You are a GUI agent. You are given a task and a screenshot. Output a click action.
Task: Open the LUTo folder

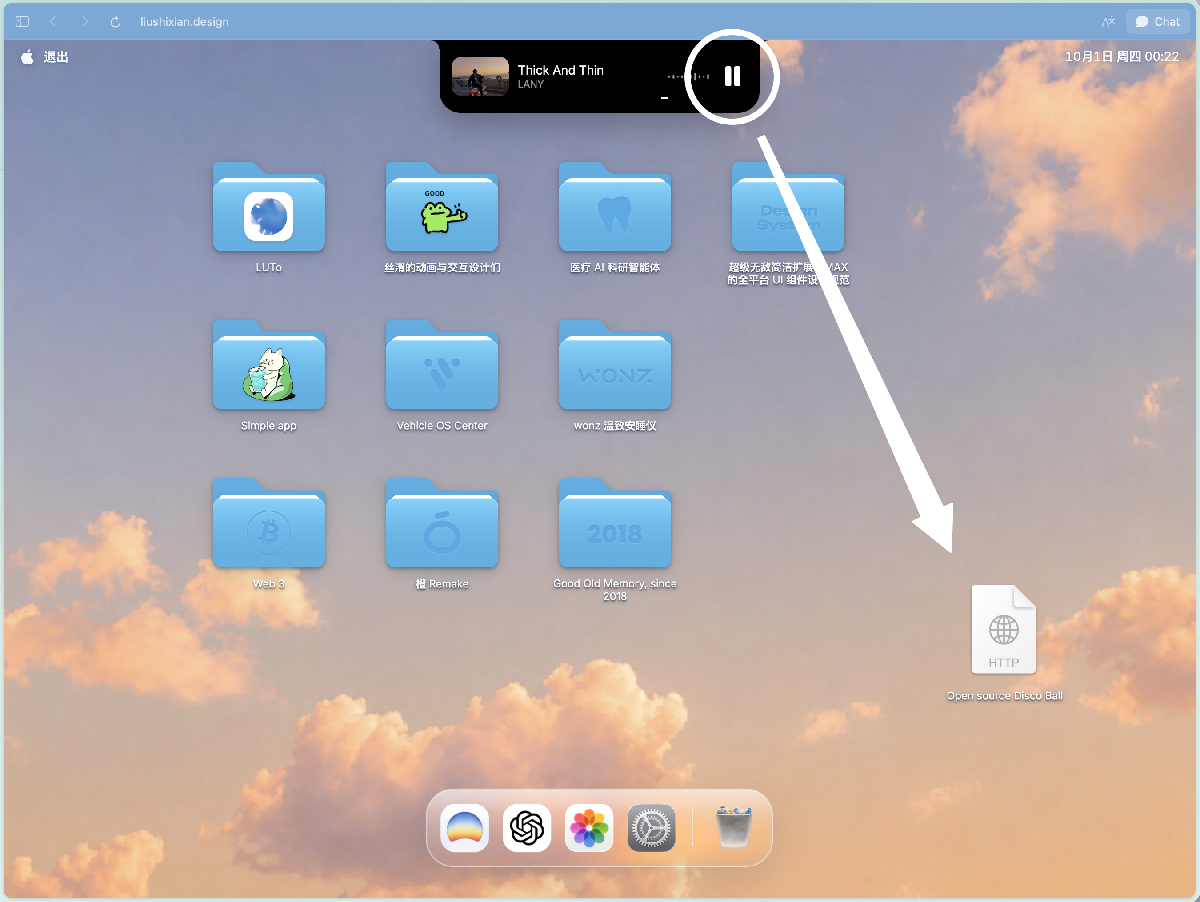(268, 207)
